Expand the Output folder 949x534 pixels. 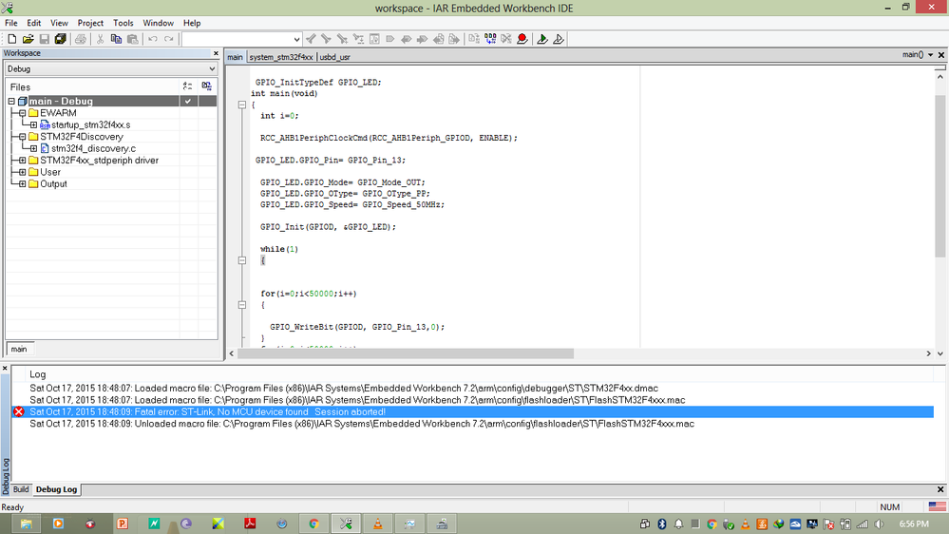(23, 184)
